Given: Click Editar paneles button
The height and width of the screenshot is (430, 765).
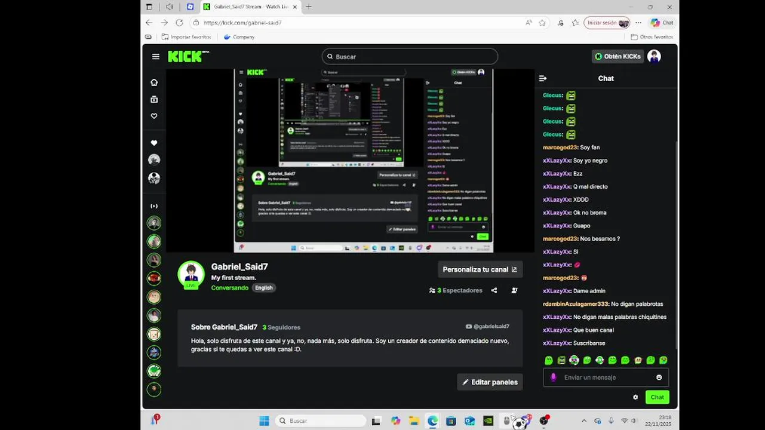Looking at the screenshot, I should 490,382.
